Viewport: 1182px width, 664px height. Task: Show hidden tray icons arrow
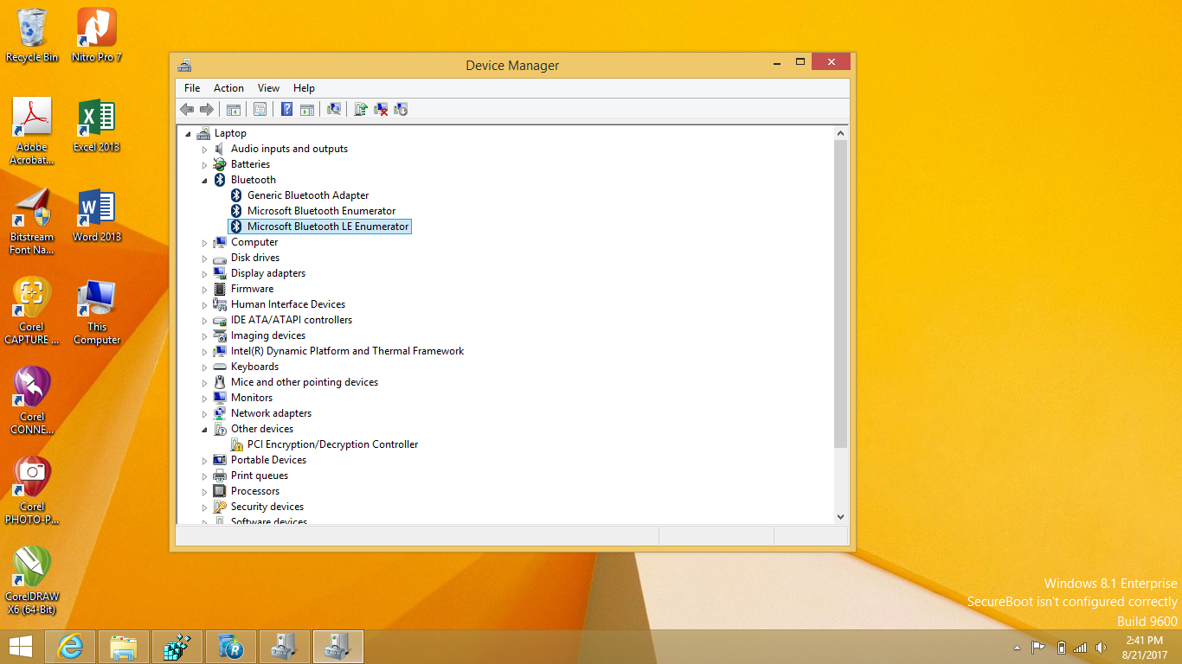tap(1017, 648)
